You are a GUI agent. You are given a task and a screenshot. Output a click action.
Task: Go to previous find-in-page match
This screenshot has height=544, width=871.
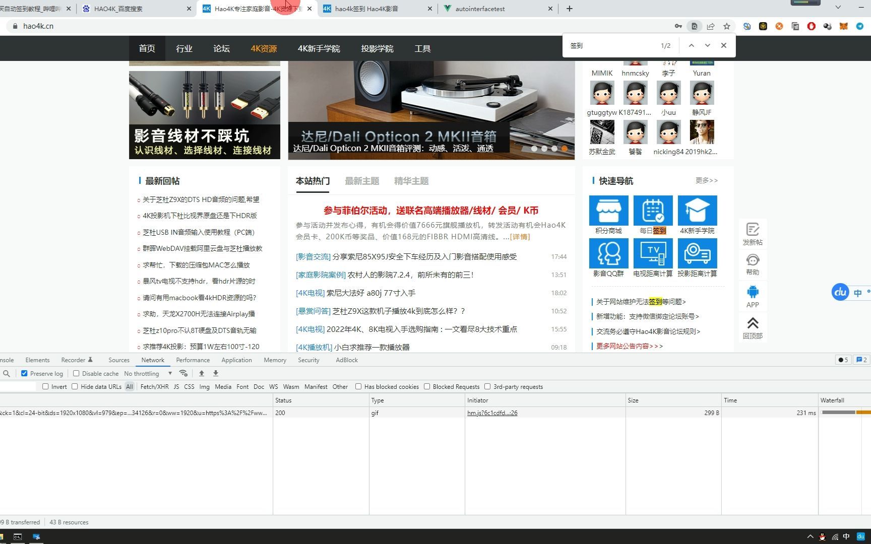[692, 45]
